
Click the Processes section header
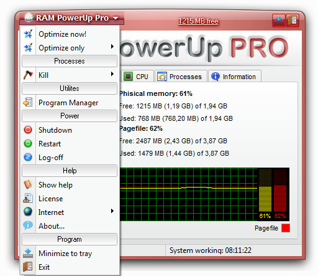point(70,61)
